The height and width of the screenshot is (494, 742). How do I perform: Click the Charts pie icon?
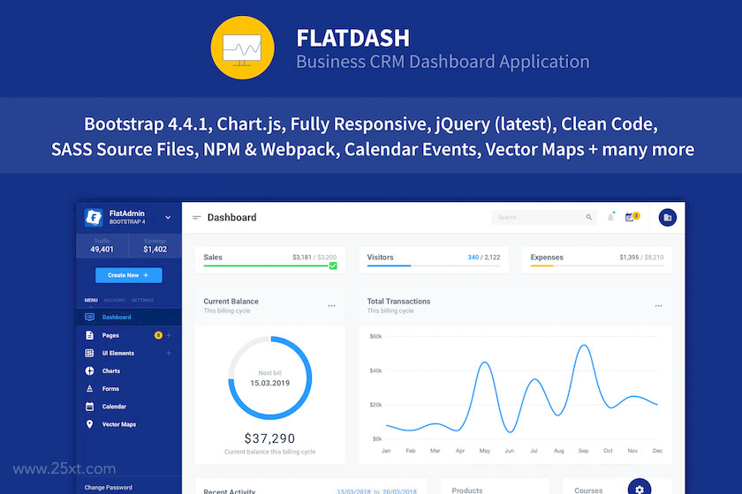point(89,371)
